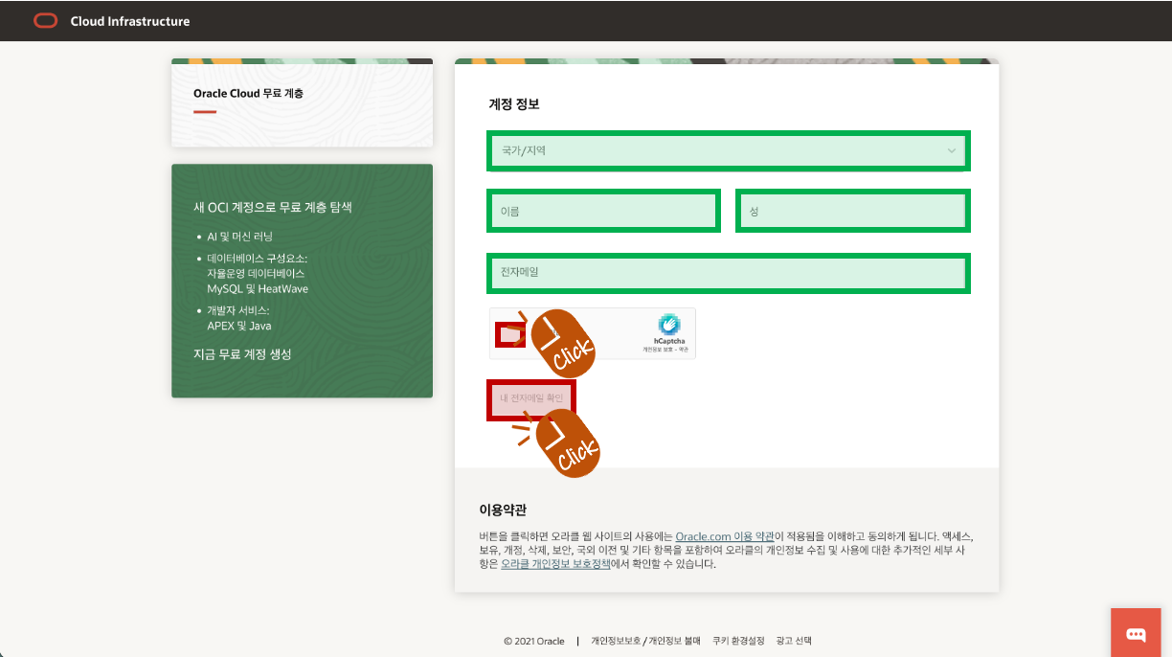This screenshot has height=657, width=1172.
Task: Click the 성 last name field
Action: [853, 211]
